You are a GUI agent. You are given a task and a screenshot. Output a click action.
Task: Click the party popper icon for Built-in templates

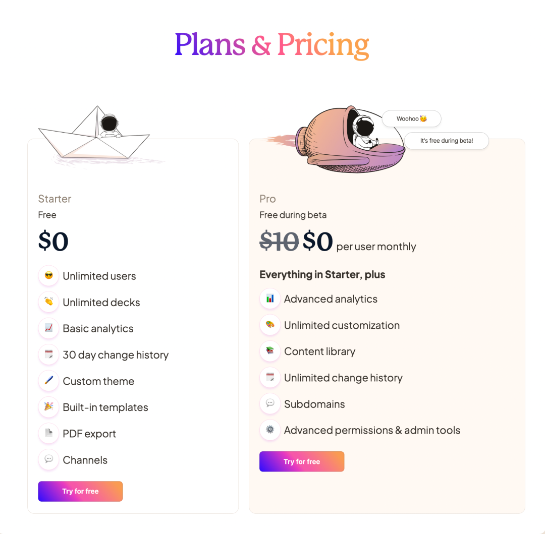[x=48, y=407]
